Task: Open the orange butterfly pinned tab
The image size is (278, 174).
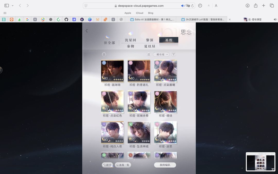Action: point(98,20)
